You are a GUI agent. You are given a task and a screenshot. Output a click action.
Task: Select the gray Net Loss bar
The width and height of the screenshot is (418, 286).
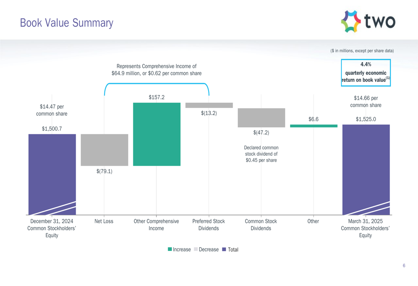(104, 150)
